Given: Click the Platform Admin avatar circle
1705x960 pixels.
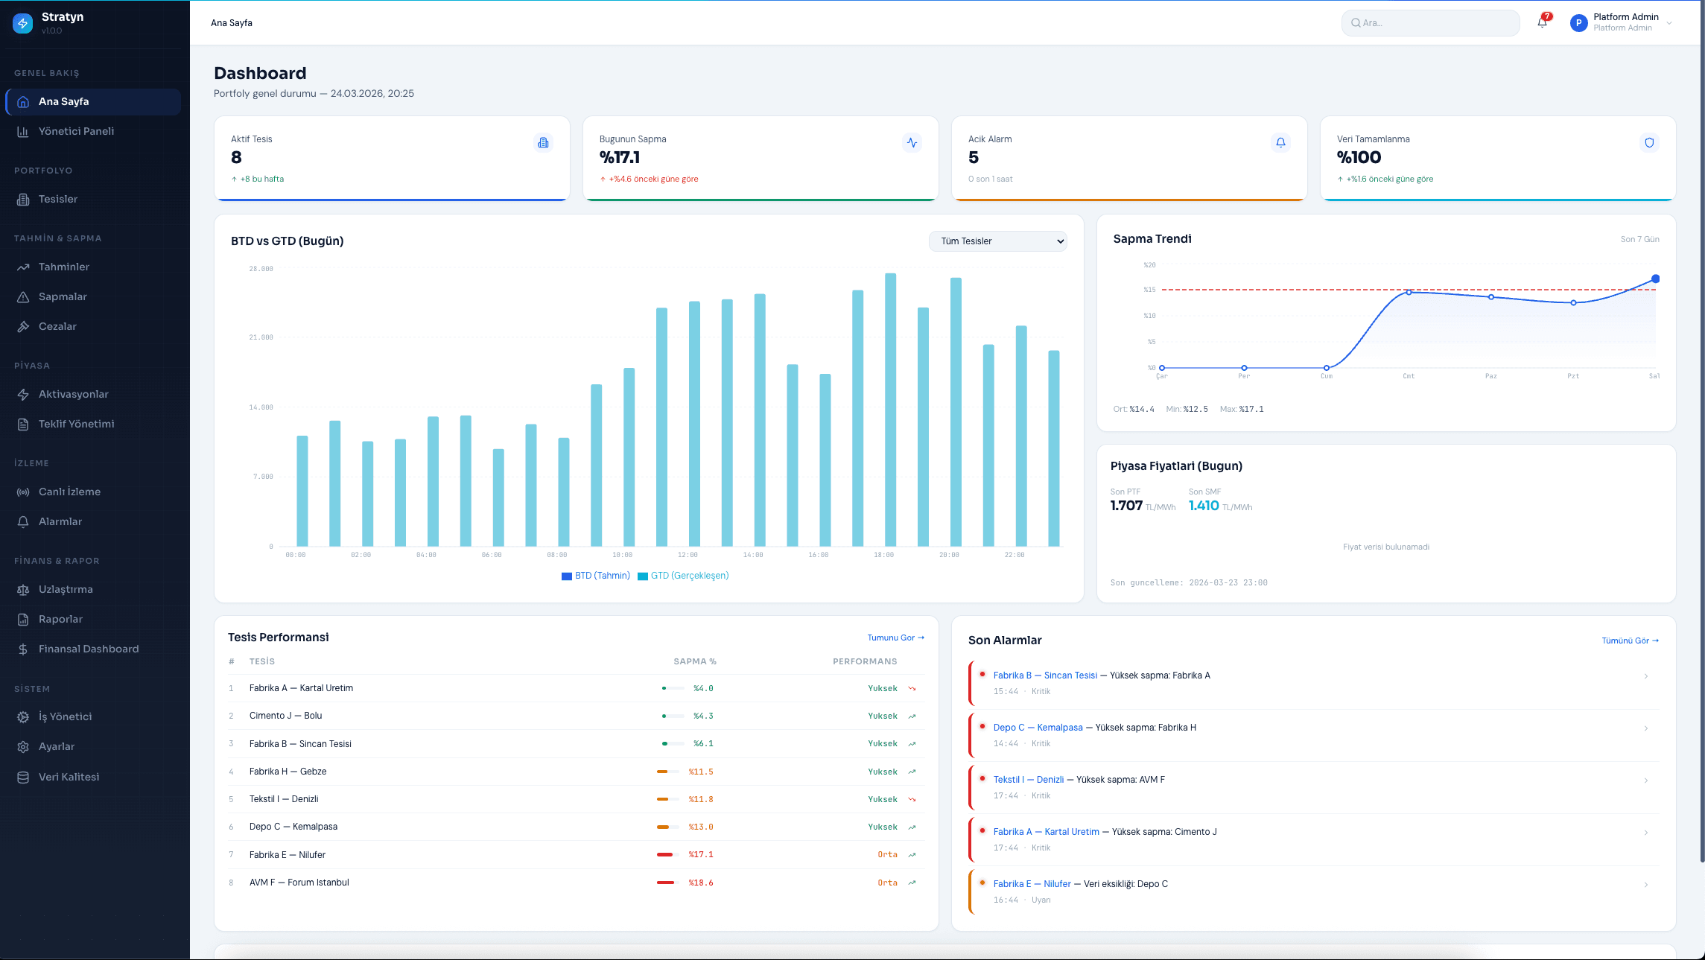Looking at the screenshot, I should (1578, 23).
